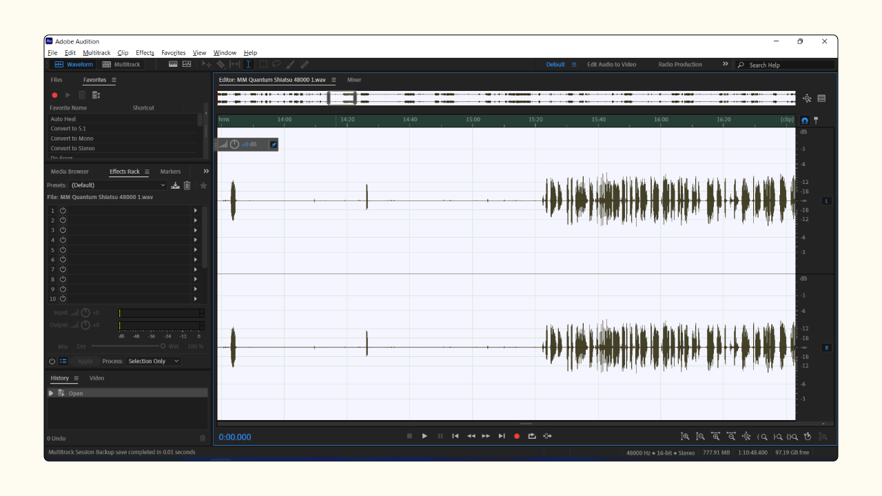This screenshot has height=496, width=882.
Task: Switch to the Markers tab
Action: click(170, 172)
